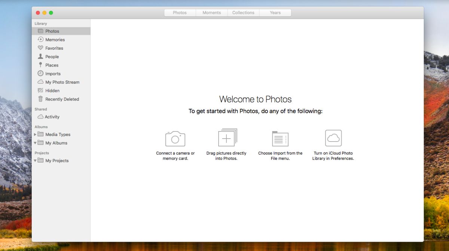Select the Photos tab in toolbar
The image size is (449, 251).
(x=180, y=13)
